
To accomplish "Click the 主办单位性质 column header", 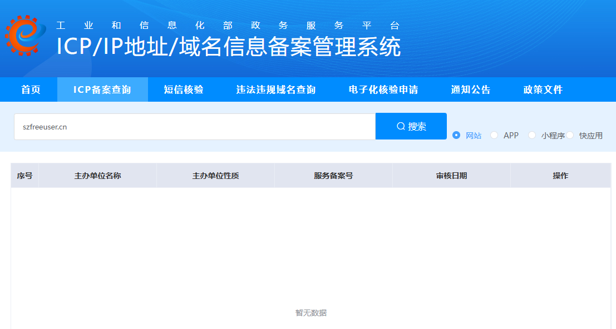I will (216, 176).
